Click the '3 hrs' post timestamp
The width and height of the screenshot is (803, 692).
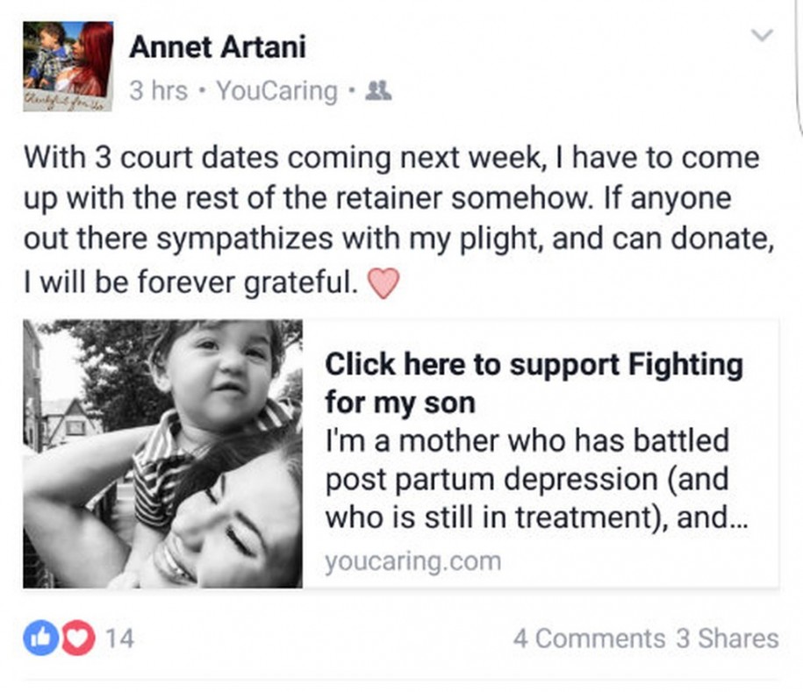[158, 91]
